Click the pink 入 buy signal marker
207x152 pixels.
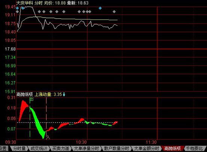(48, 137)
